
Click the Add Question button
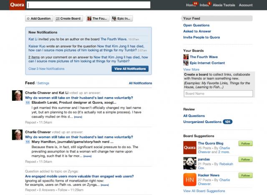click(x=38, y=19)
